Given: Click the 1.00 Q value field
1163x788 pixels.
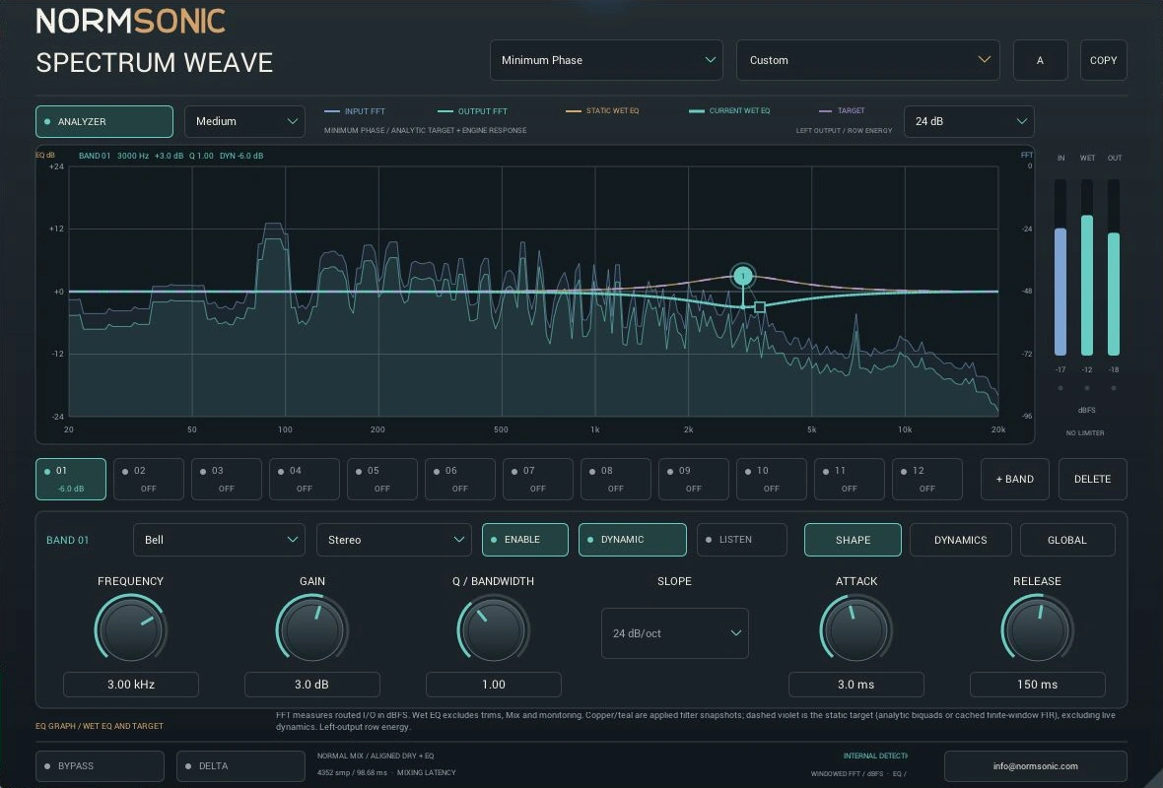Looking at the screenshot, I should pos(493,685).
